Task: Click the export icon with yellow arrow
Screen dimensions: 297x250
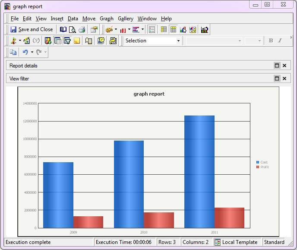Action: click(113, 41)
